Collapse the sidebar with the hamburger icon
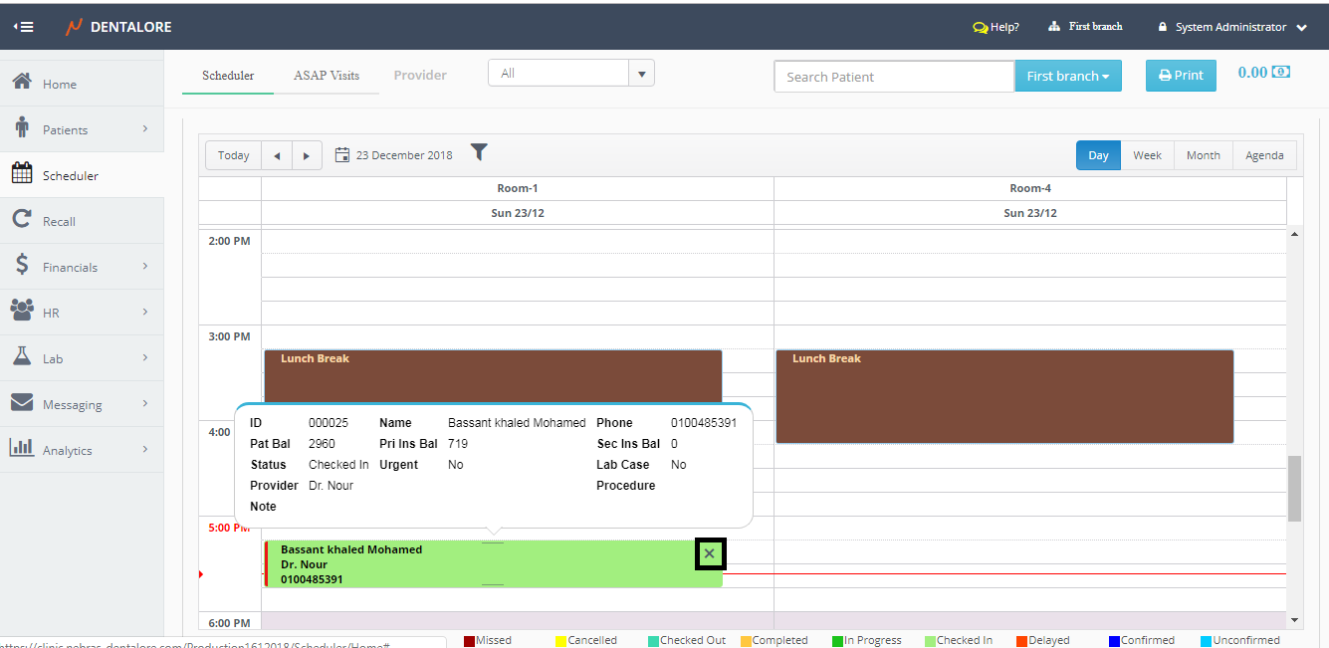The width and height of the screenshot is (1329, 648). pyautogui.click(x=24, y=27)
